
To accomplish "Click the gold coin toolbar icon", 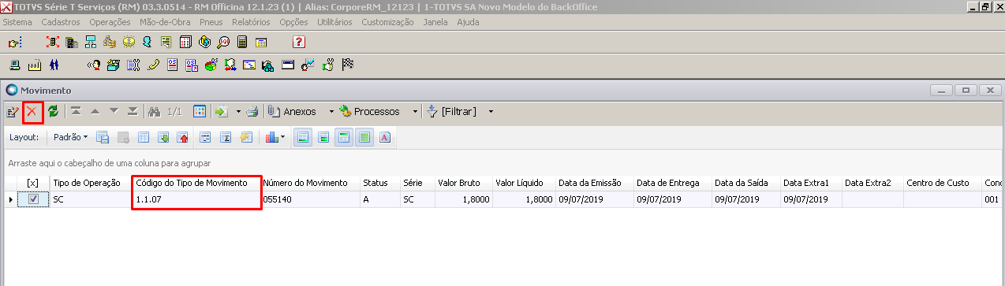I will 128,42.
